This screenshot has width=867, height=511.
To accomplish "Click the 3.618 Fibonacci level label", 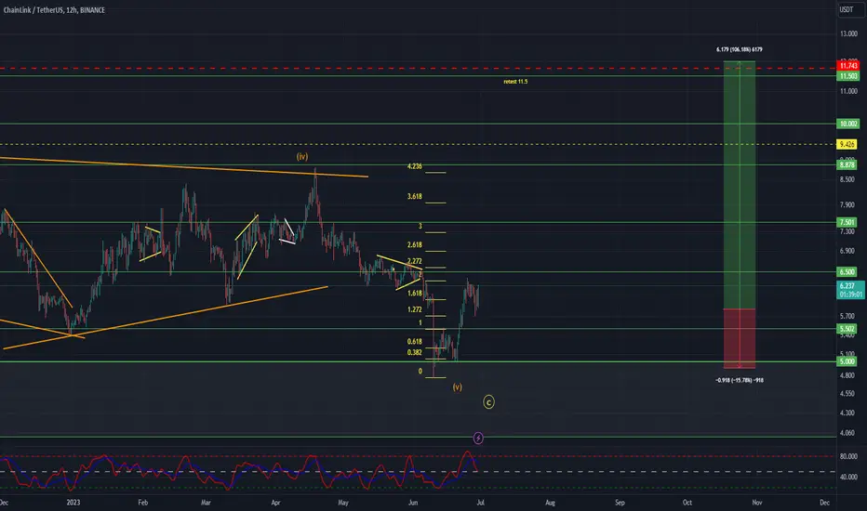I will coord(415,196).
